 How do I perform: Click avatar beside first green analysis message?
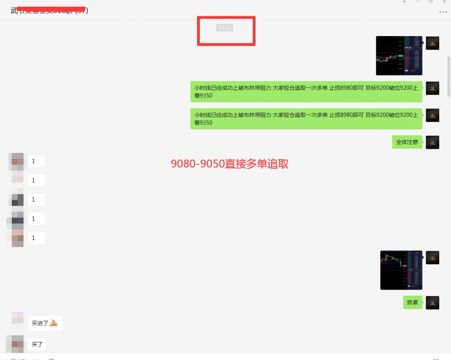(x=433, y=88)
